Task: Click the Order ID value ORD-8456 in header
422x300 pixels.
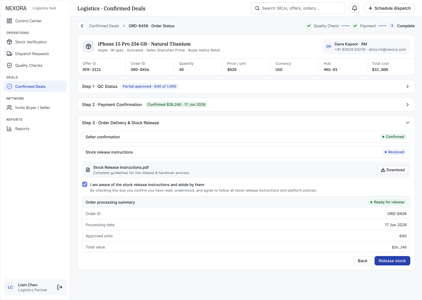Action: tap(140, 70)
